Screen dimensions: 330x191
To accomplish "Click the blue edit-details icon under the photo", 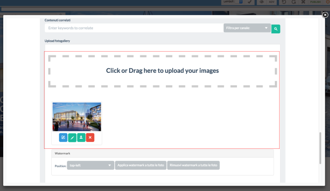I will click(63, 137).
